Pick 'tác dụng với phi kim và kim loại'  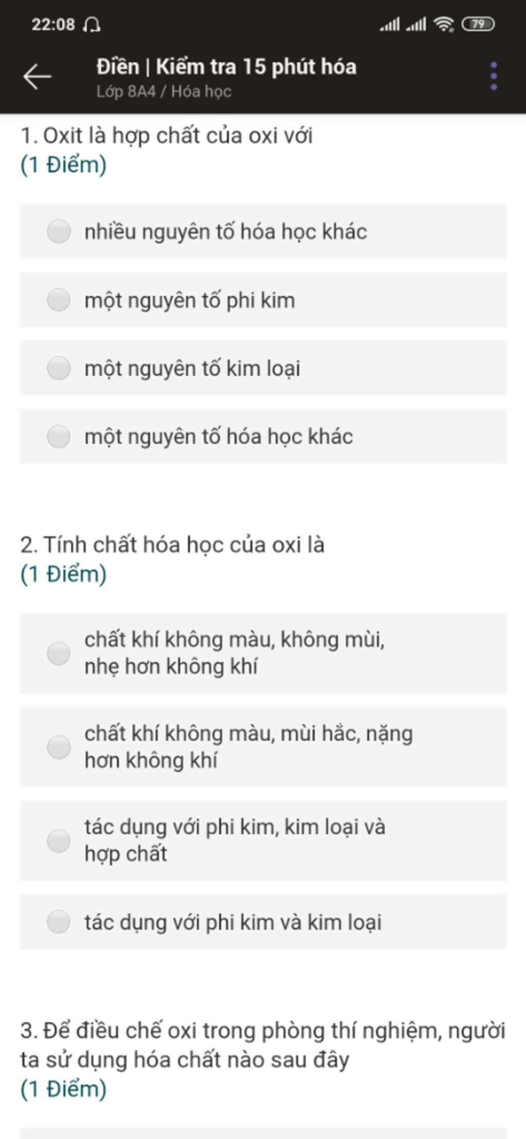59,922
